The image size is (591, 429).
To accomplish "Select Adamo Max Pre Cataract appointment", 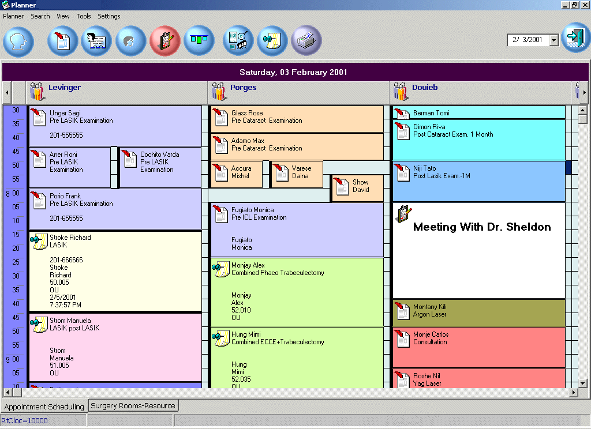I will coord(297,146).
